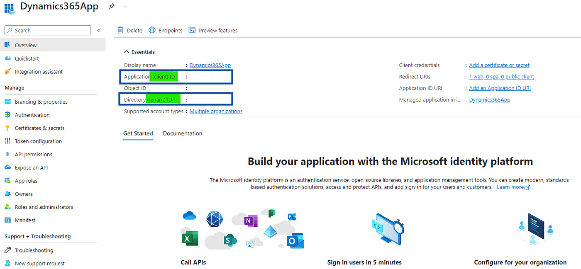581x269 pixels.
Task: Click the Owners people icon
Action: (7, 194)
